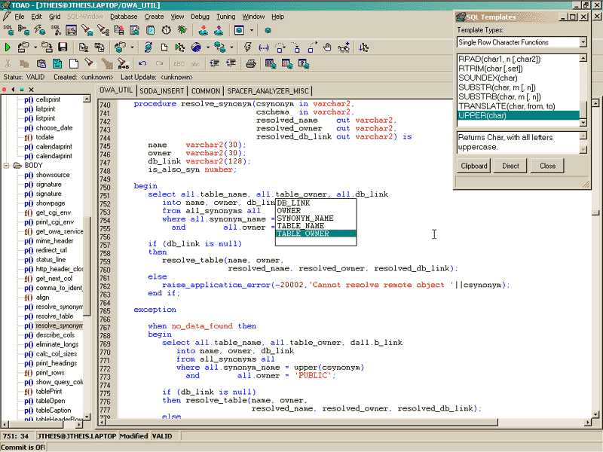This screenshot has height=452, width=603.
Task: Open the Template Types combo box
Action: point(522,42)
